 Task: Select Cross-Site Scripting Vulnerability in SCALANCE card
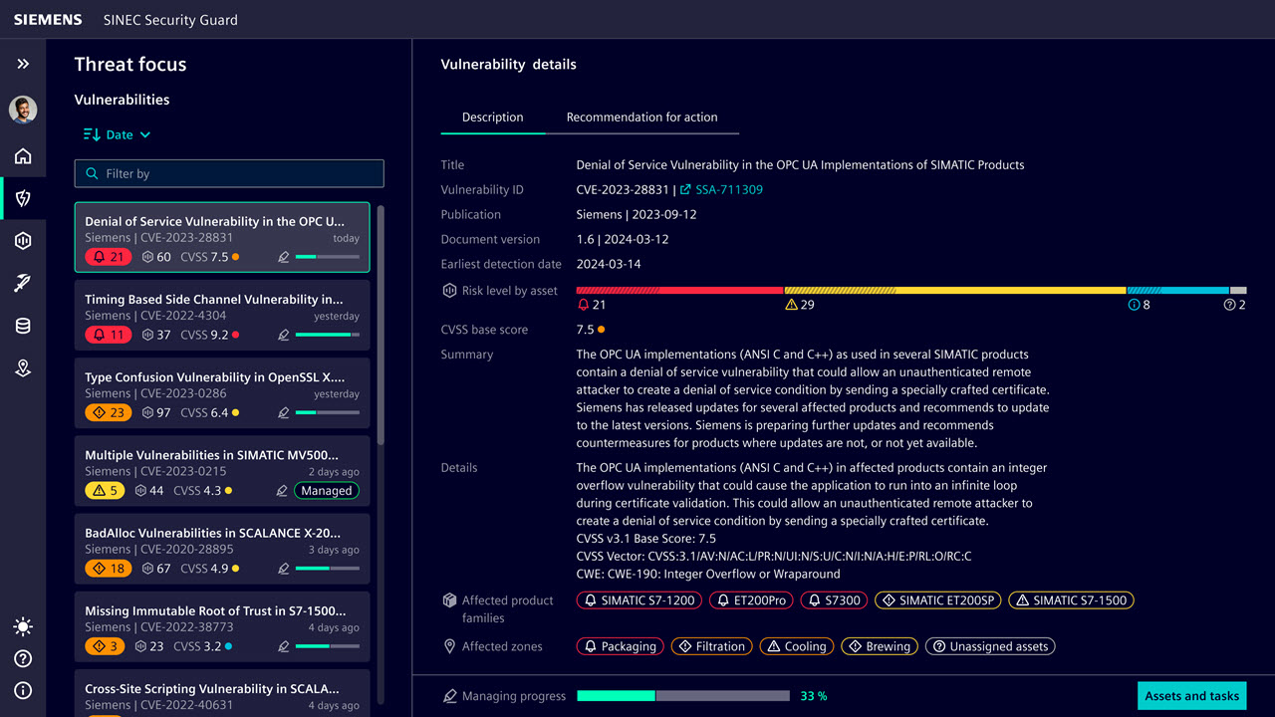222,693
